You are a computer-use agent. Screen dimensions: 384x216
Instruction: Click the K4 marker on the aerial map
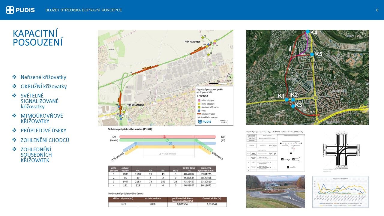coord(308,31)
